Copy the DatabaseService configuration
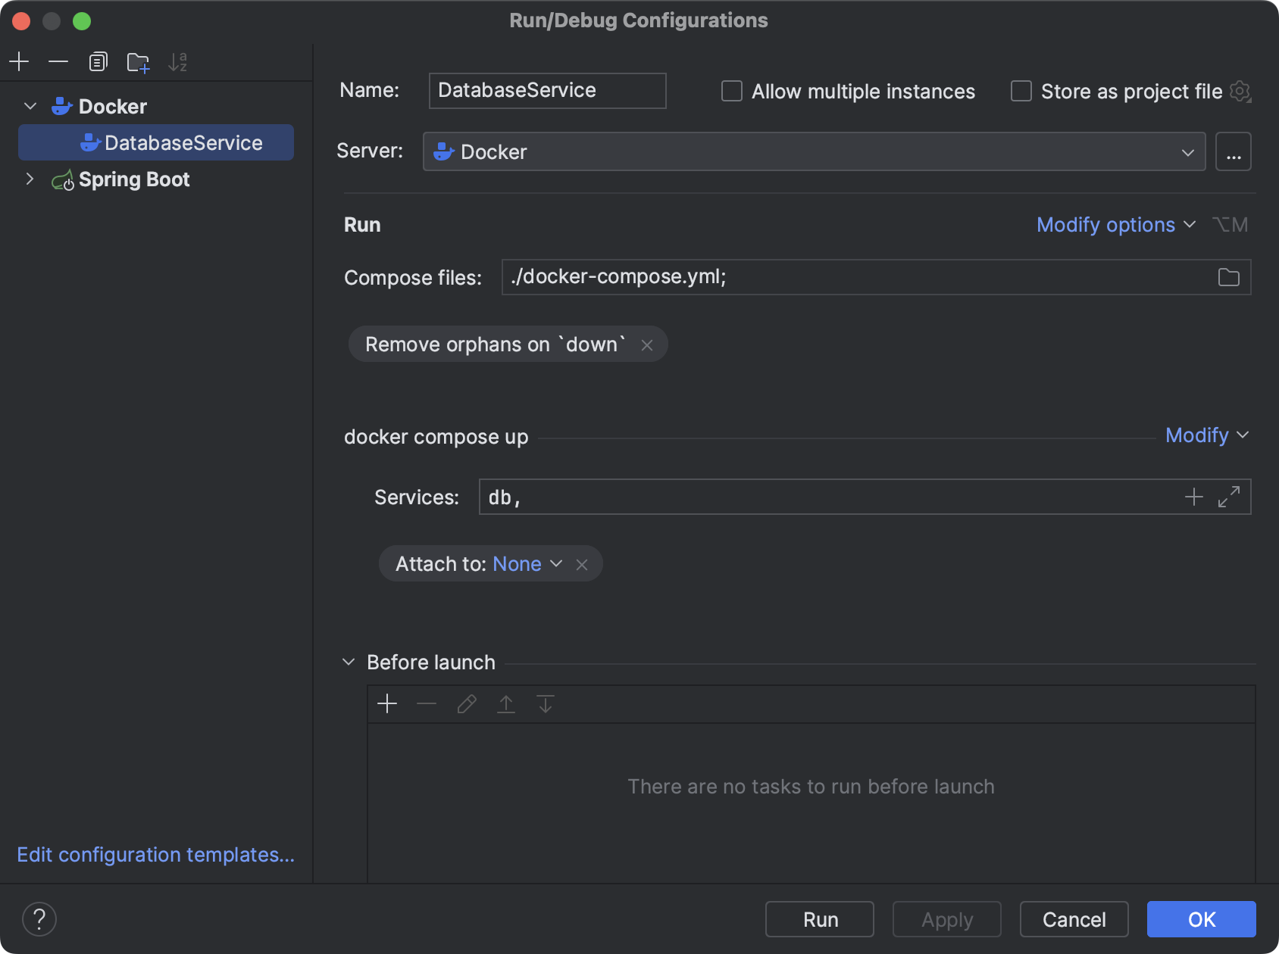Image resolution: width=1279 pixels, height=954 pixels. [x=98, y=61]
